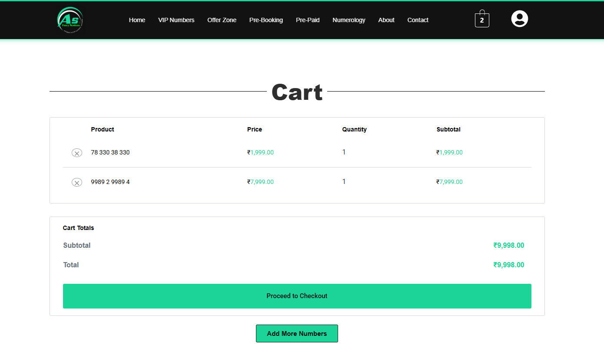Open product 9989 2 9989 4
The height and width of the screenshot is (358, 604).
pos(110,182)
